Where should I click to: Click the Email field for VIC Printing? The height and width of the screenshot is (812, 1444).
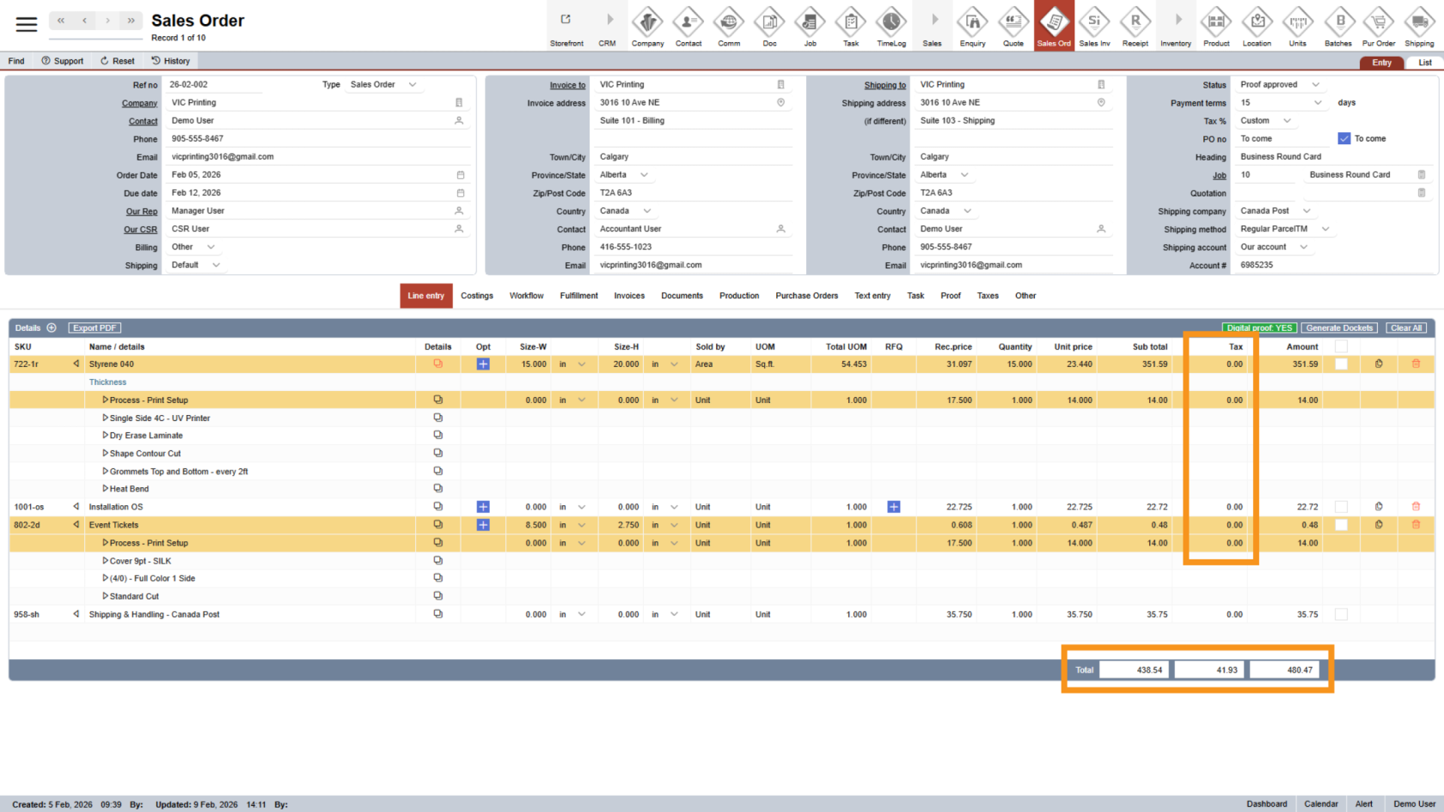click(x=309, y=156)
